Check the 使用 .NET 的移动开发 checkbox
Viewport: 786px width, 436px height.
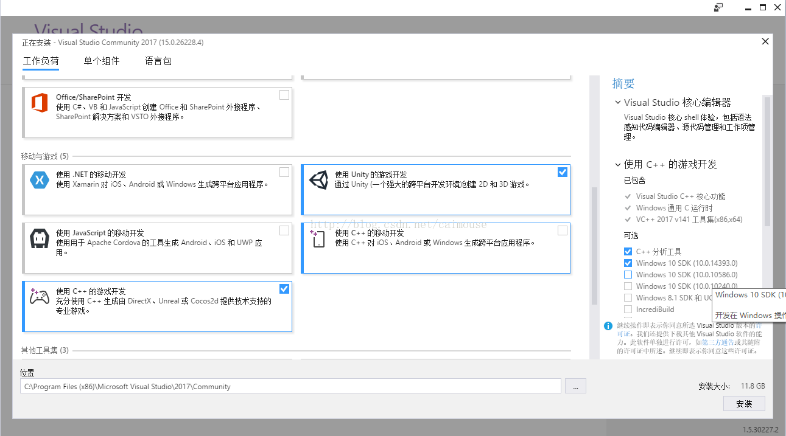pyautogui.click(x=284, y=172)
